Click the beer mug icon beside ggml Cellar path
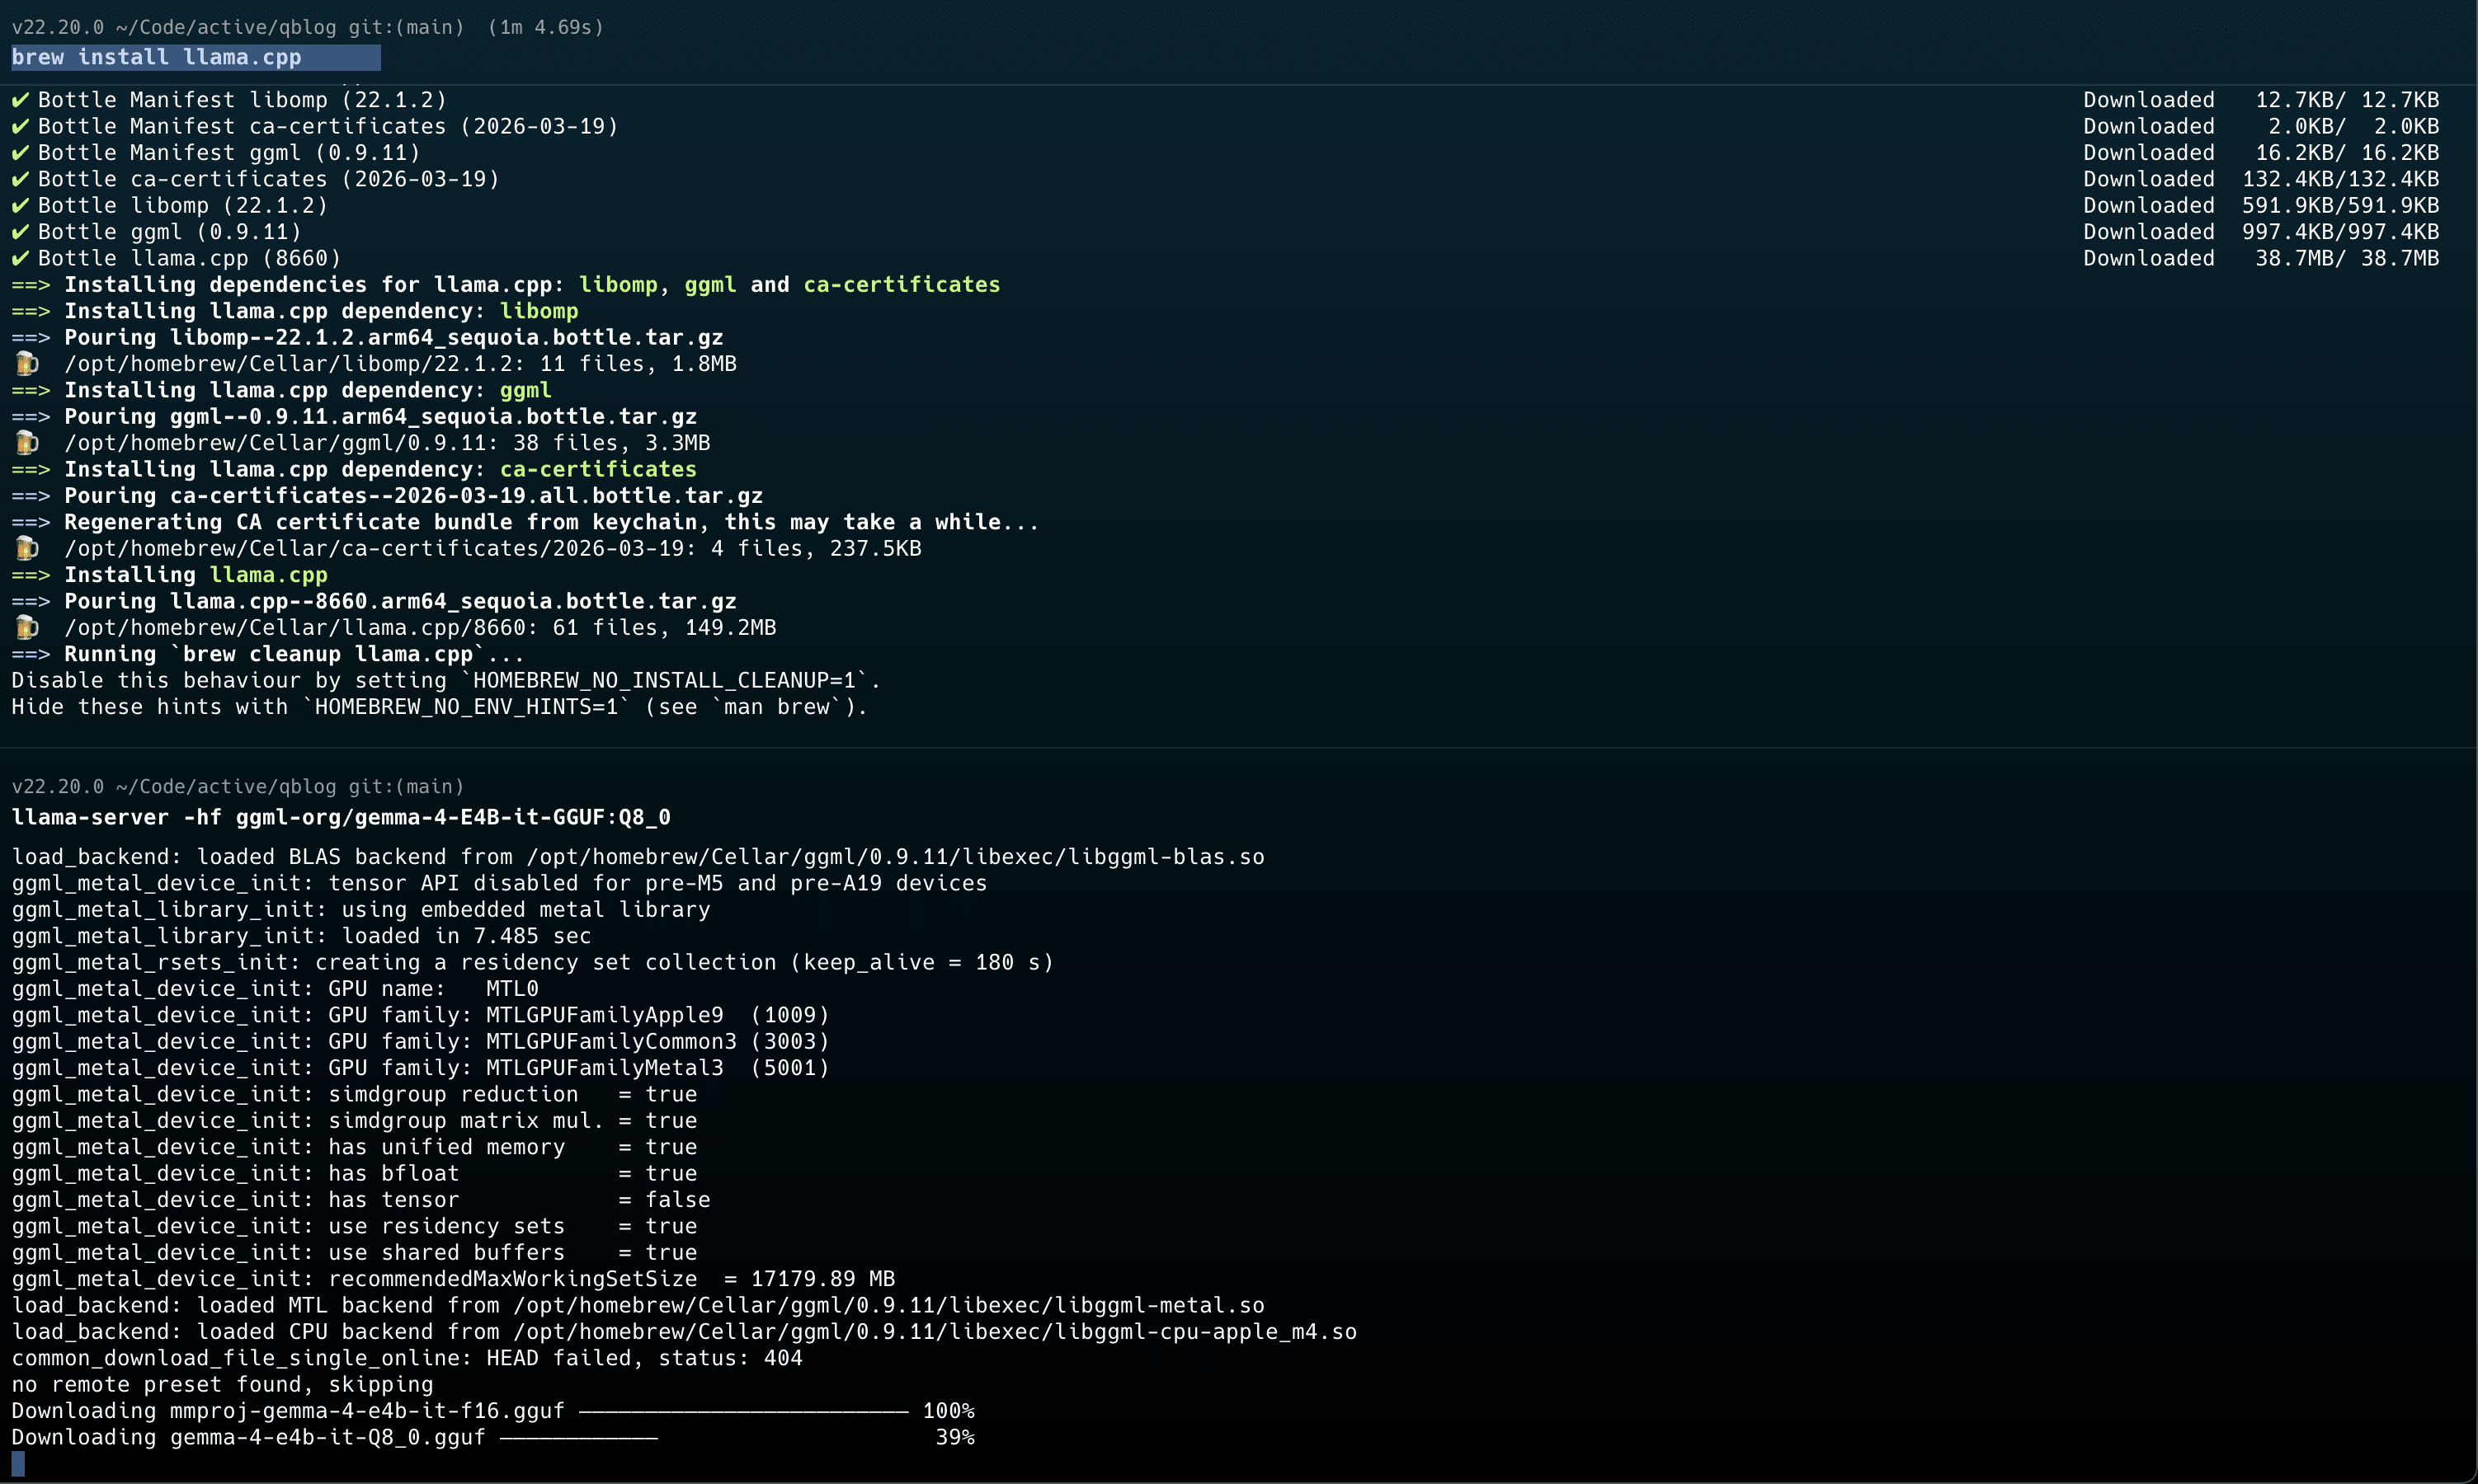 27,442
